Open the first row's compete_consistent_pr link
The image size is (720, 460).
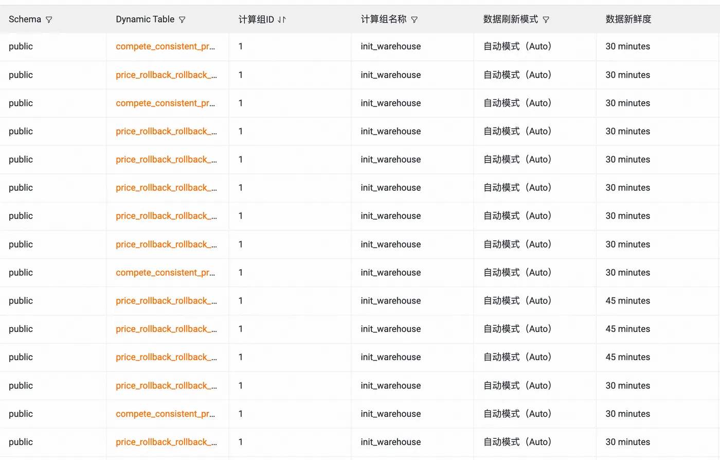(x=165, y=46)
